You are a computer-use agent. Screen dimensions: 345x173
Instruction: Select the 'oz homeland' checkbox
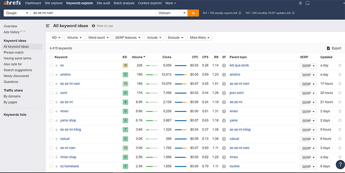click(x=51, y=166)
